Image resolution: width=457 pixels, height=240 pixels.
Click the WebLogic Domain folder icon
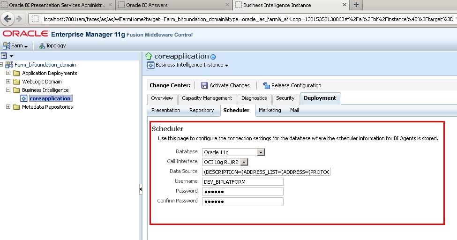16,82
